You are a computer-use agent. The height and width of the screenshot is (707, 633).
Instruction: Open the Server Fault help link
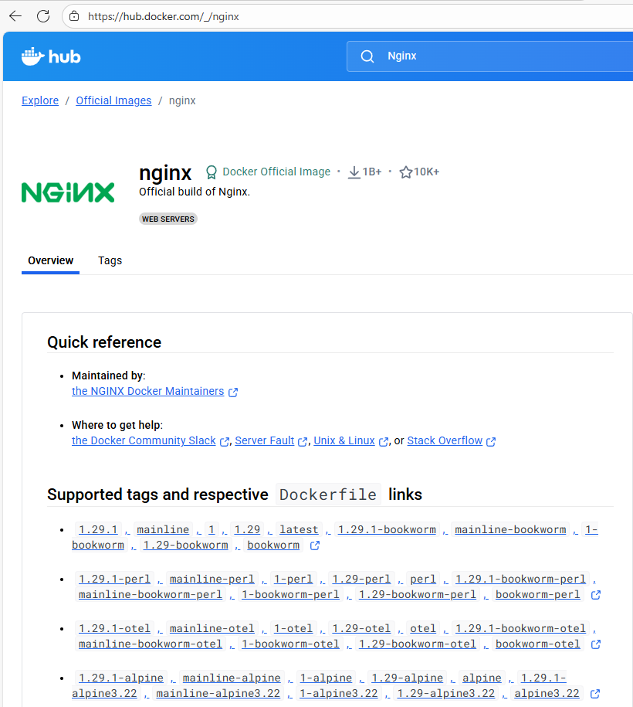(x=265, y=440)
